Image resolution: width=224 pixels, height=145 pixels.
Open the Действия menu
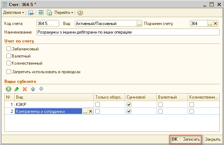tap(14, 13)
